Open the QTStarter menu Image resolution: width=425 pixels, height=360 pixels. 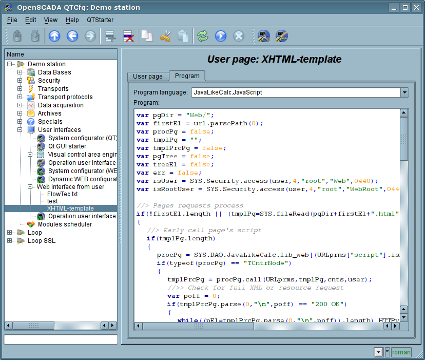point(100,20)
